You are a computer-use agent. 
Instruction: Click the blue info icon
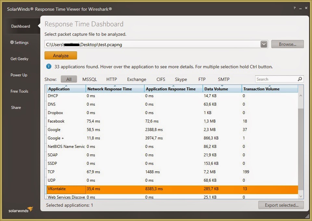coord(49,66)
